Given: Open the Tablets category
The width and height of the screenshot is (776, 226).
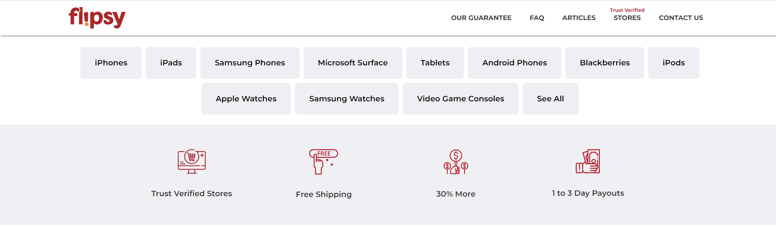Looking at the screenshot, I should coord(435,63).
